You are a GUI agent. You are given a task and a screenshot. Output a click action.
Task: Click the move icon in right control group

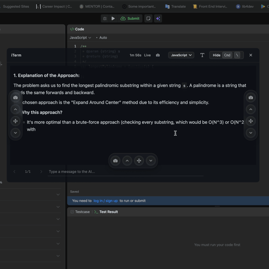[251, 121]
